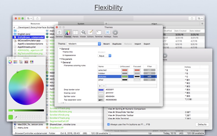Open the Terminal preferences pane

pos(99,34)
